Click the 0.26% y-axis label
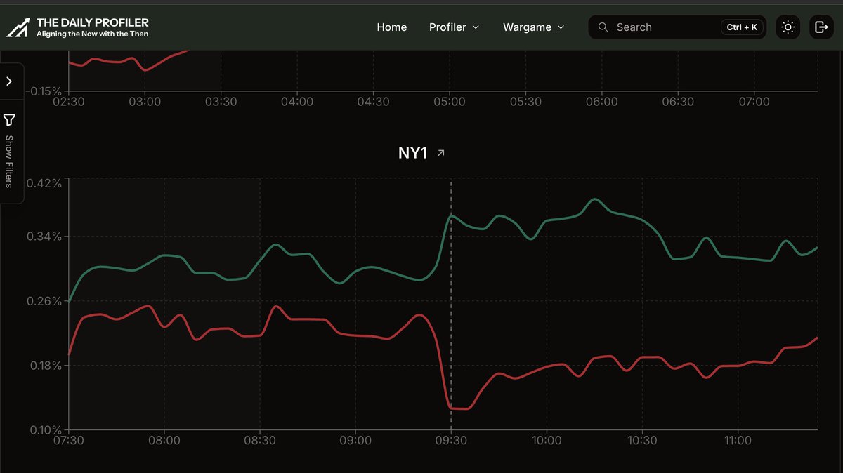 45,301
